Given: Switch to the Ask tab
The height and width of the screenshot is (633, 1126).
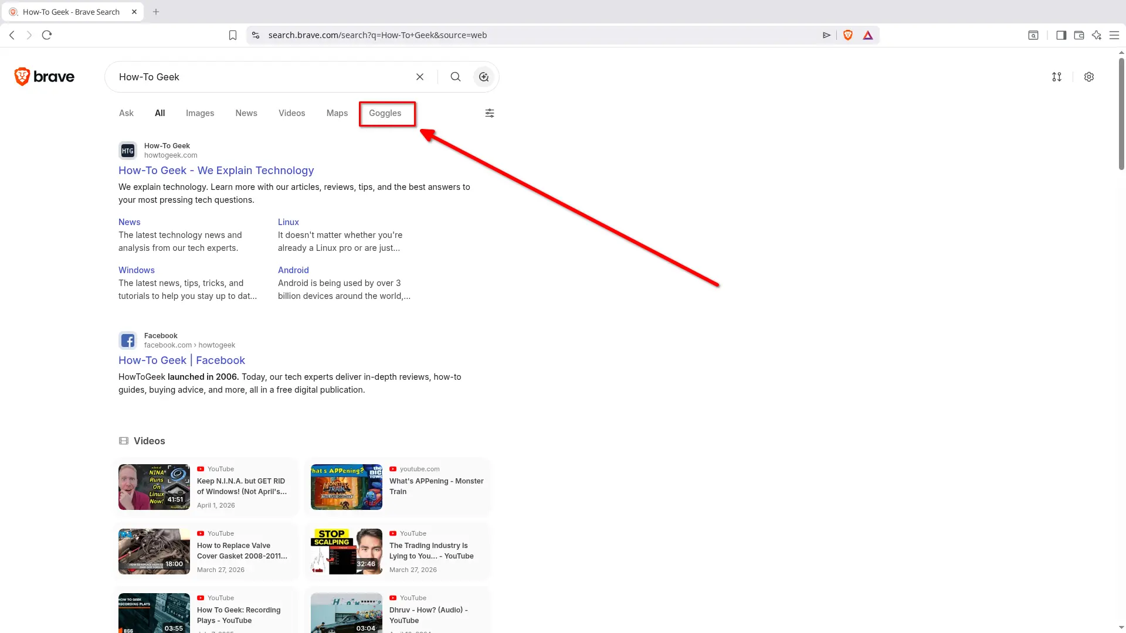Looking at the screenshot, I should click(x=126, y=113).
